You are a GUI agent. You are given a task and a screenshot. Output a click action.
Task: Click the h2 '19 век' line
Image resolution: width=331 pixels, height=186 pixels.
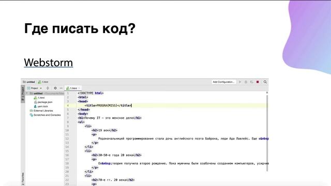(x=104, y=130)
